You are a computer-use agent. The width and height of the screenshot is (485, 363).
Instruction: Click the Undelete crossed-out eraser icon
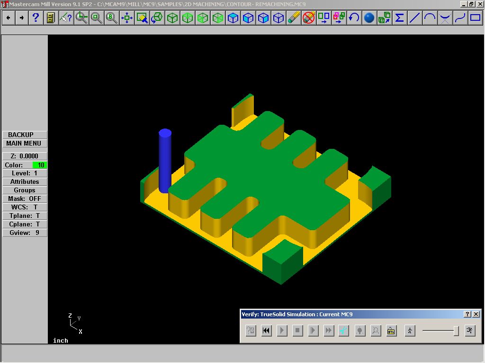pos(309,18)
